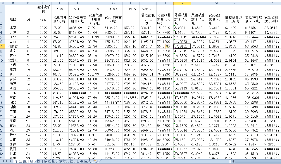Click cell with value 7.2820

click(x=272, y=144)
